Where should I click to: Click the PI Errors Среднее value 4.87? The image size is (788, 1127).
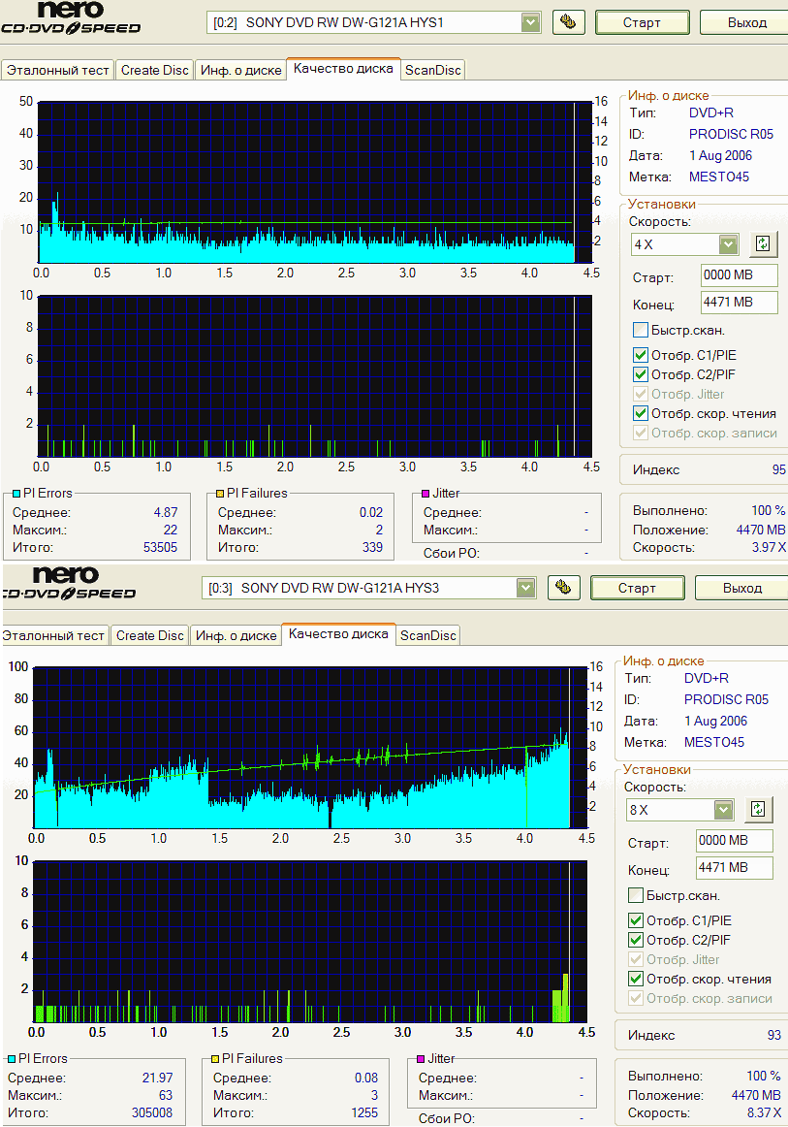tap(166, 512)
